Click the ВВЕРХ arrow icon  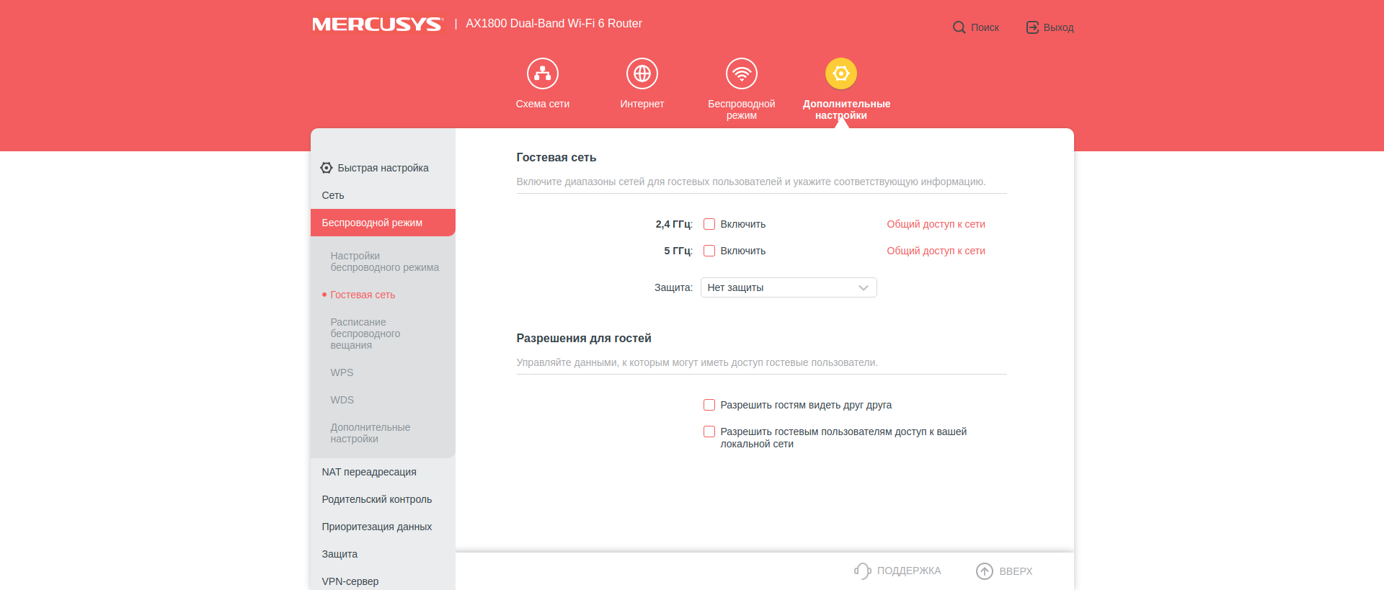pos(984,571)
